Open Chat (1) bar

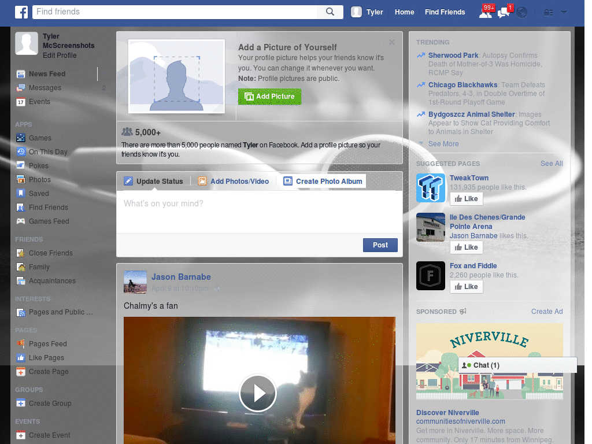coord(517,365)
